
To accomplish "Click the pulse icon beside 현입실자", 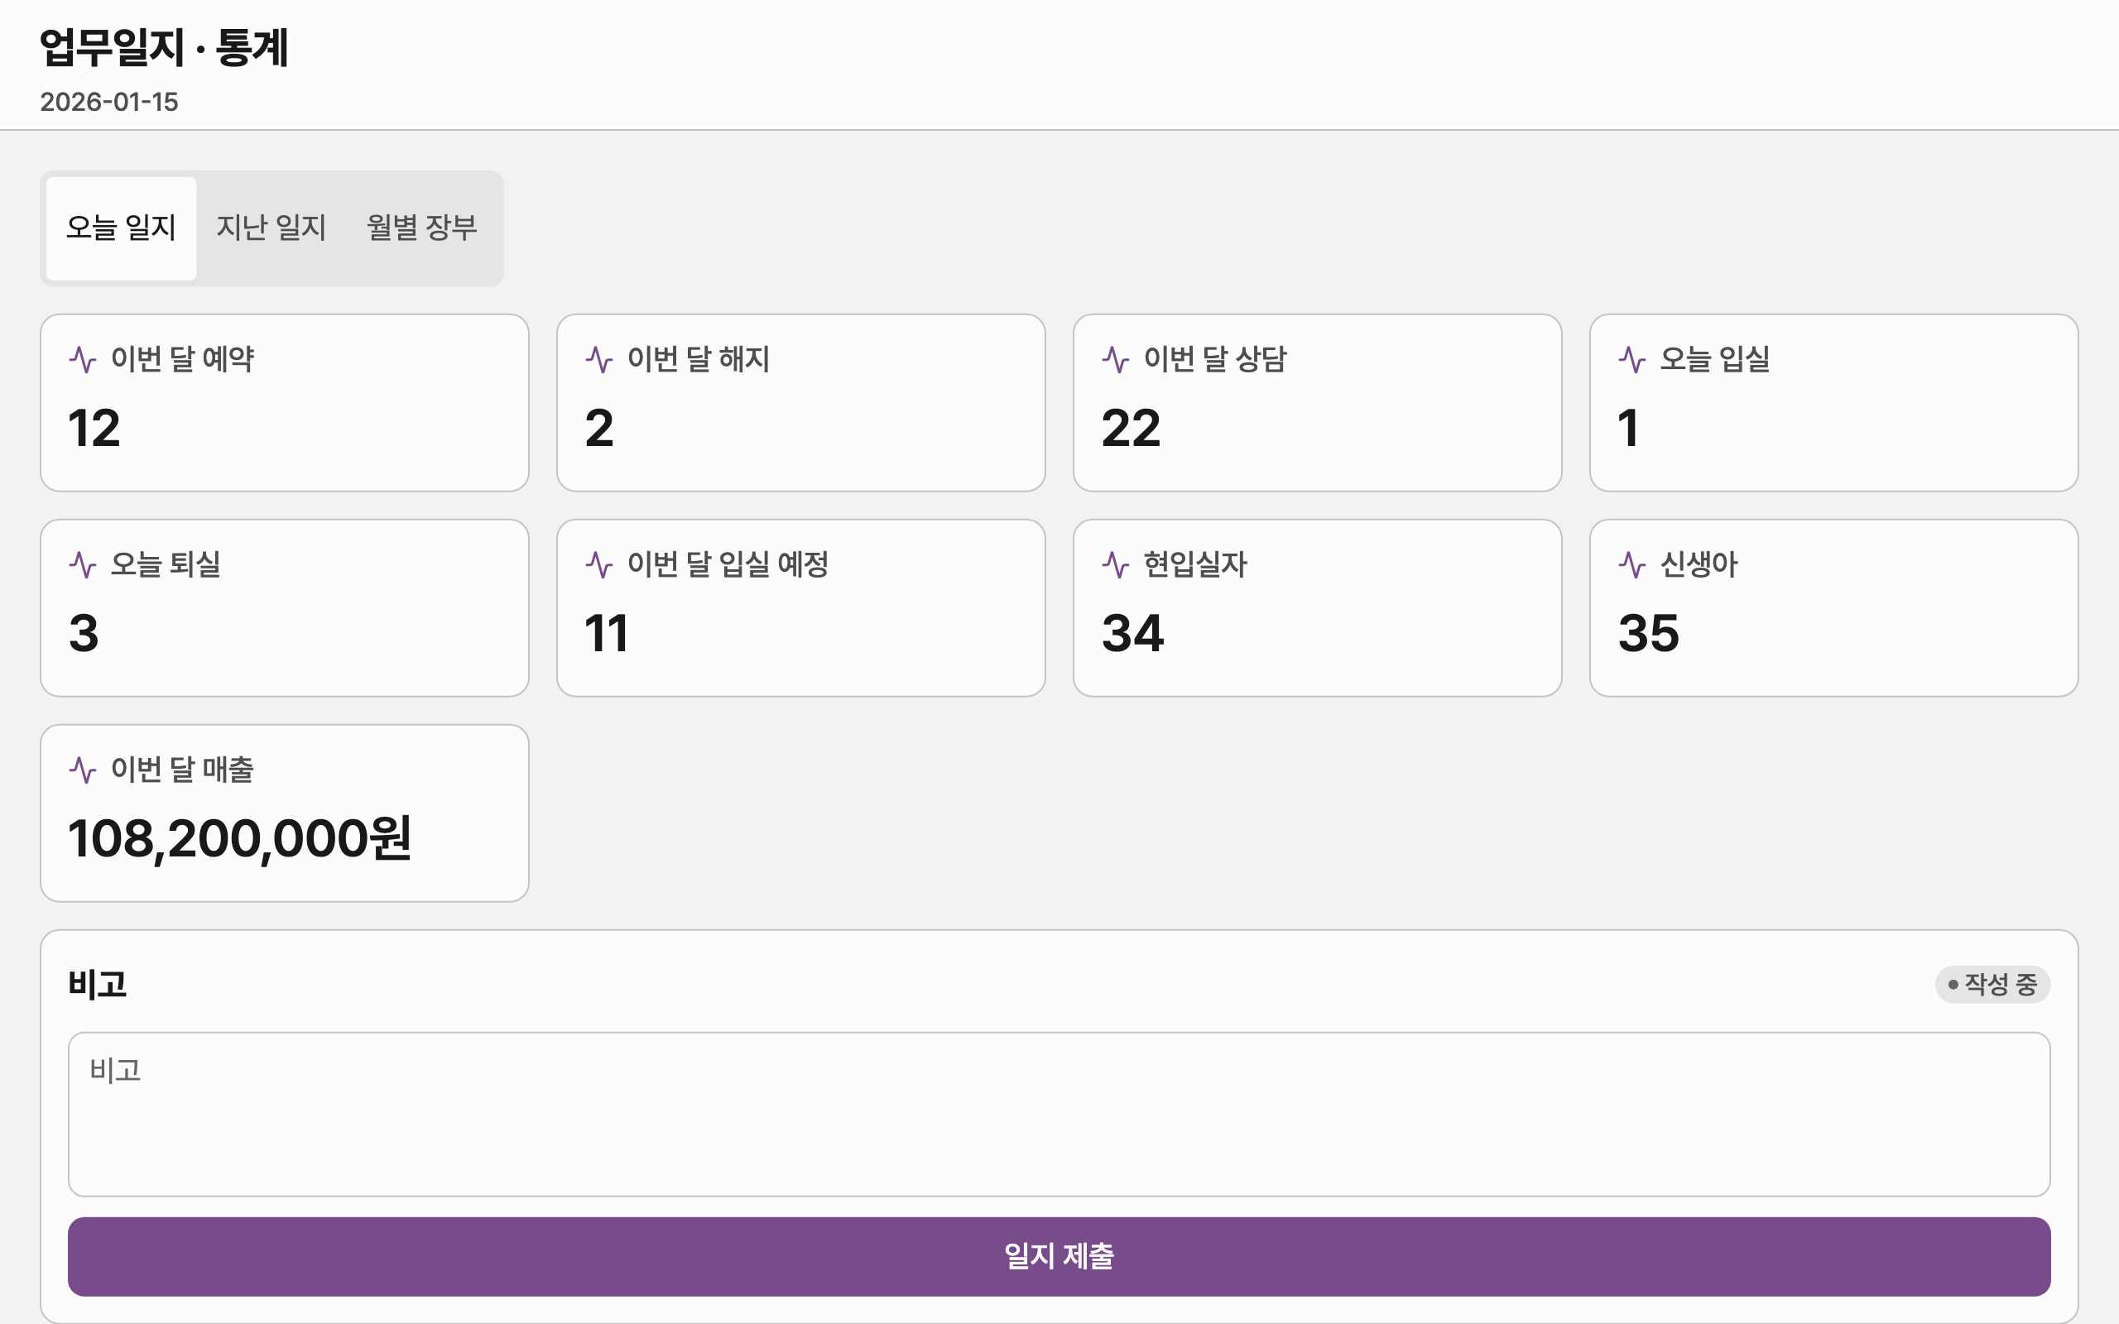I will [1116, 565].
